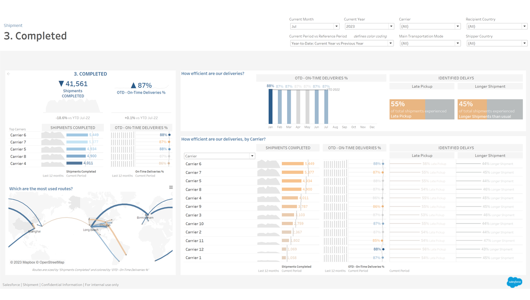Expand the Main Transportation Mode dropdown
This screenshot has height=300, width=530.
pyautogui.click(x=430, y=43)
